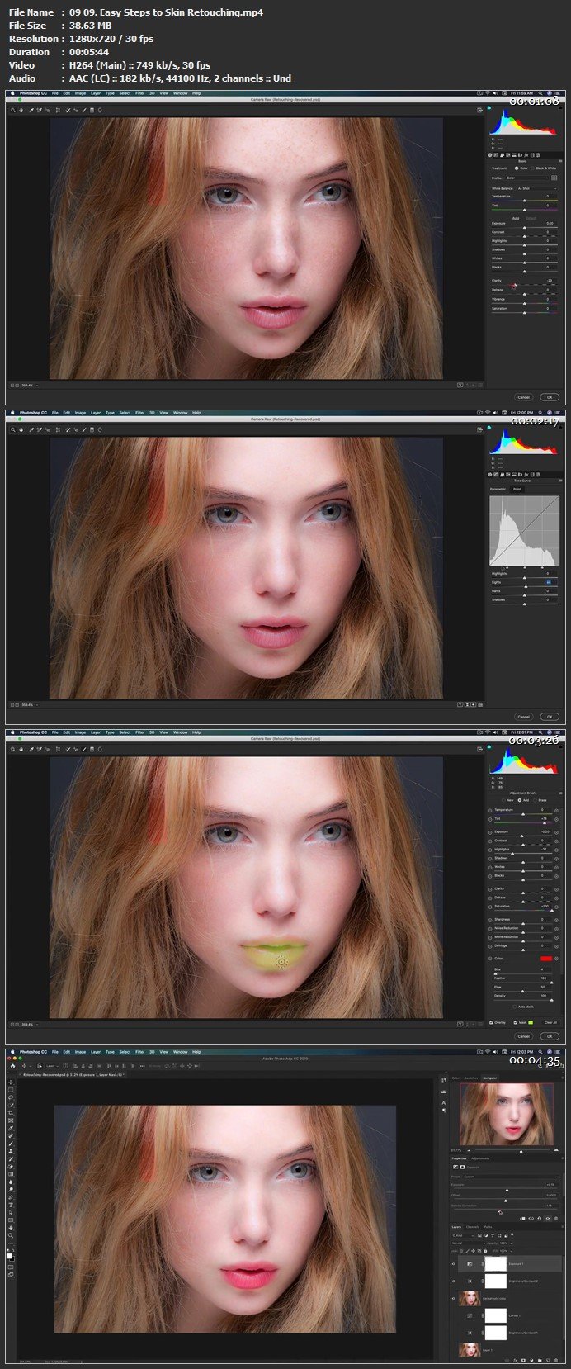Toggle Mask checkbox in the 00:03:26 frame
The image size is (571, 1369).
[x=516, y=1022]
